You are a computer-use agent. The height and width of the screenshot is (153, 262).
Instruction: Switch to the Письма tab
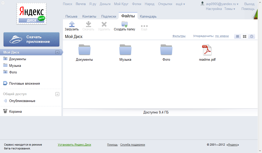(x=71, y=16)
